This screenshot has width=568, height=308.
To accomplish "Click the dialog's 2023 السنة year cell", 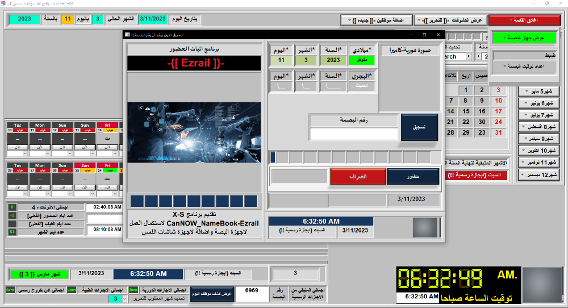I will click(x=333, y=60).
